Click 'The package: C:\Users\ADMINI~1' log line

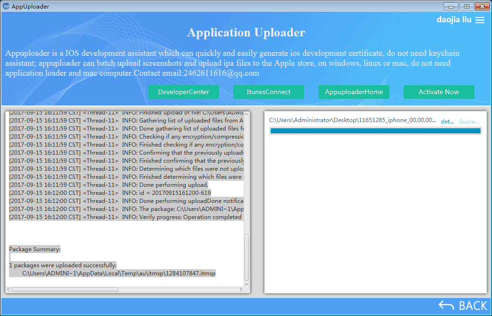[x=126, y=209]
